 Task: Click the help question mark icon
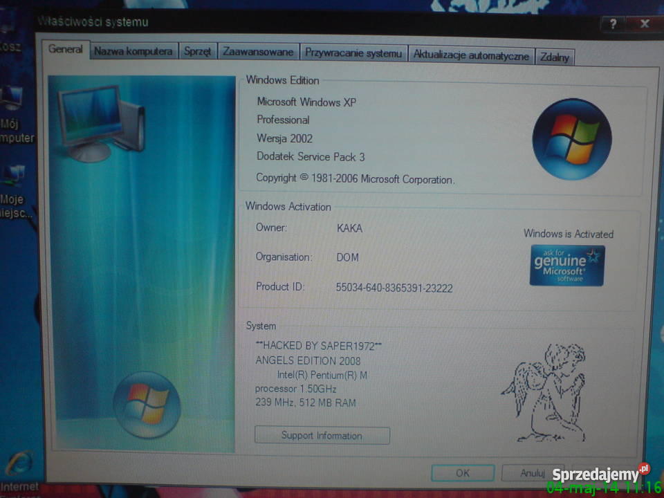pyautogui.click(x=614, y=22)
